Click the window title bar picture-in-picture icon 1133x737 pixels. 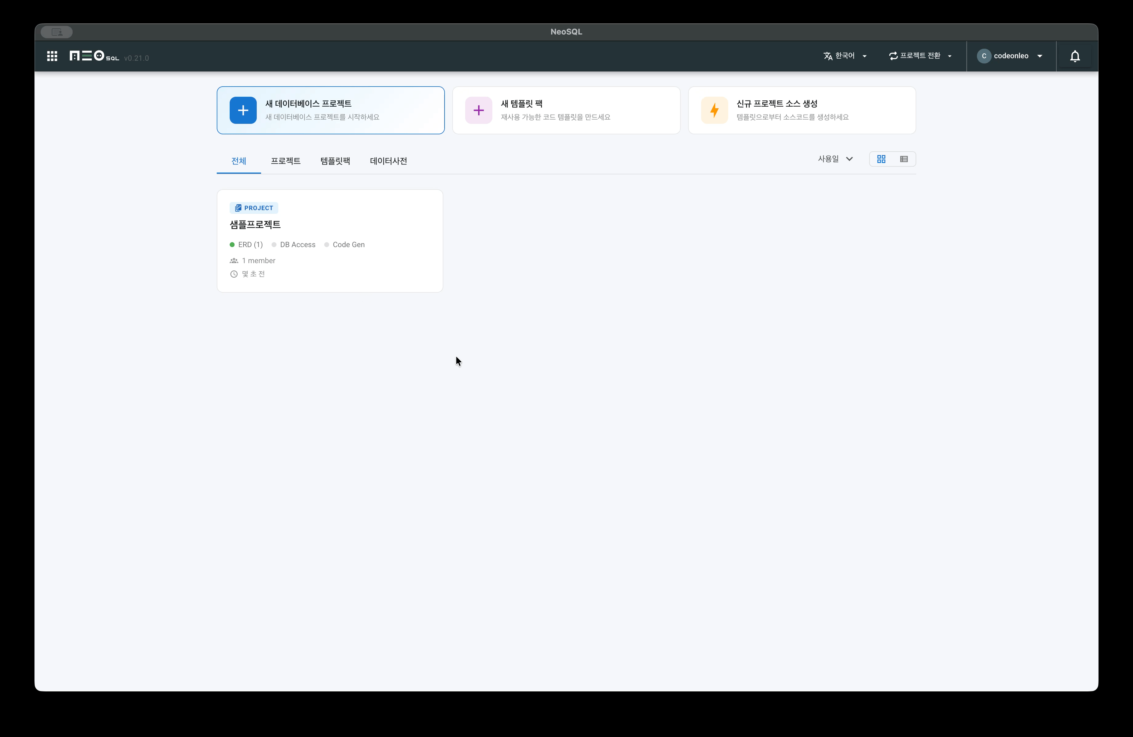pos(57,32)
